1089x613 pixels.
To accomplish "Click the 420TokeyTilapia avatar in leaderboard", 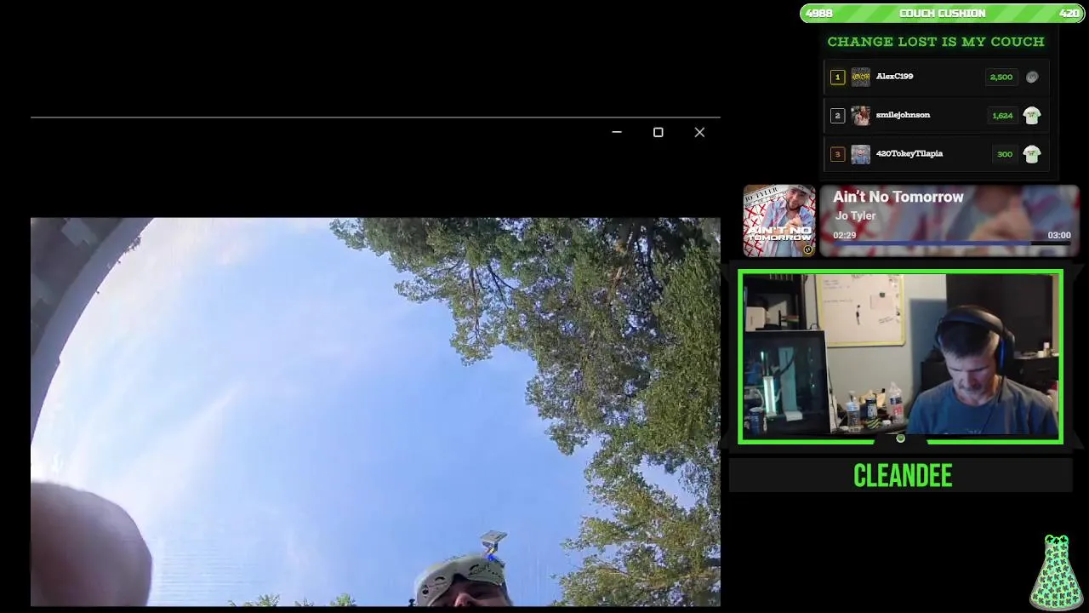I will 861,154.
